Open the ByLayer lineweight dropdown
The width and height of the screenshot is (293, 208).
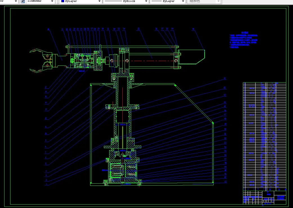pyautogui.click(x=183, y=1)
